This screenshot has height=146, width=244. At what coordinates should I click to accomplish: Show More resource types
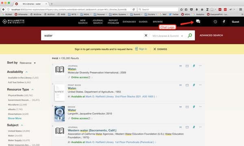point(15,118)
